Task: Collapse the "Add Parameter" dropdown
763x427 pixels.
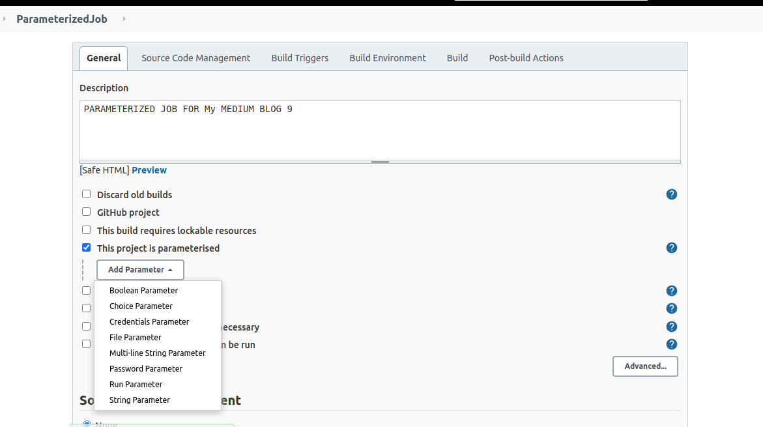Action: tap(140, 269)
